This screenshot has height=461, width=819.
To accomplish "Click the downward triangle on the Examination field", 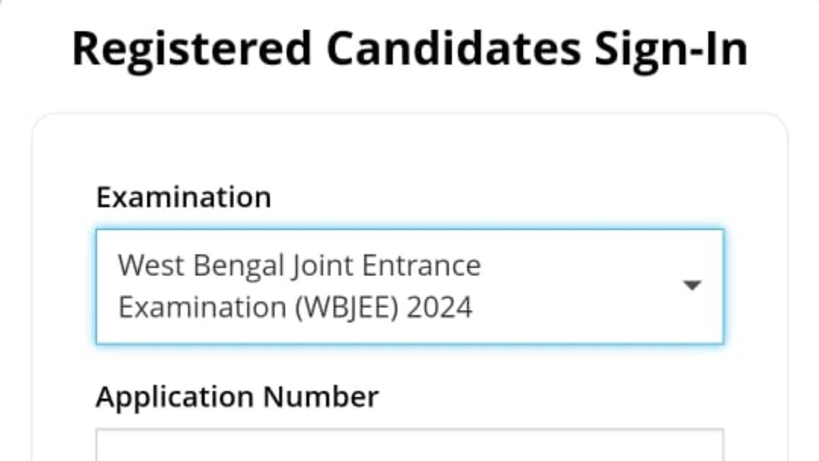I will pos(692,284).
